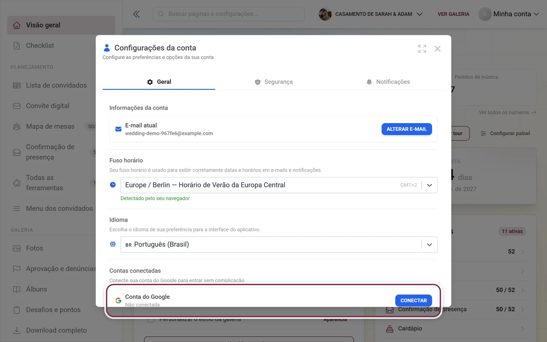Click the Configurar painel button
The width and height of the screenshot is (547, 342).
point(505,133)
